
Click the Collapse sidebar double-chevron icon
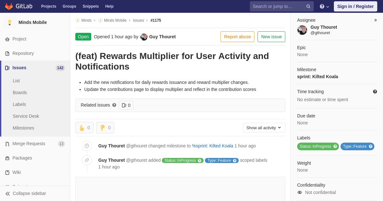(x=8, y=194)
